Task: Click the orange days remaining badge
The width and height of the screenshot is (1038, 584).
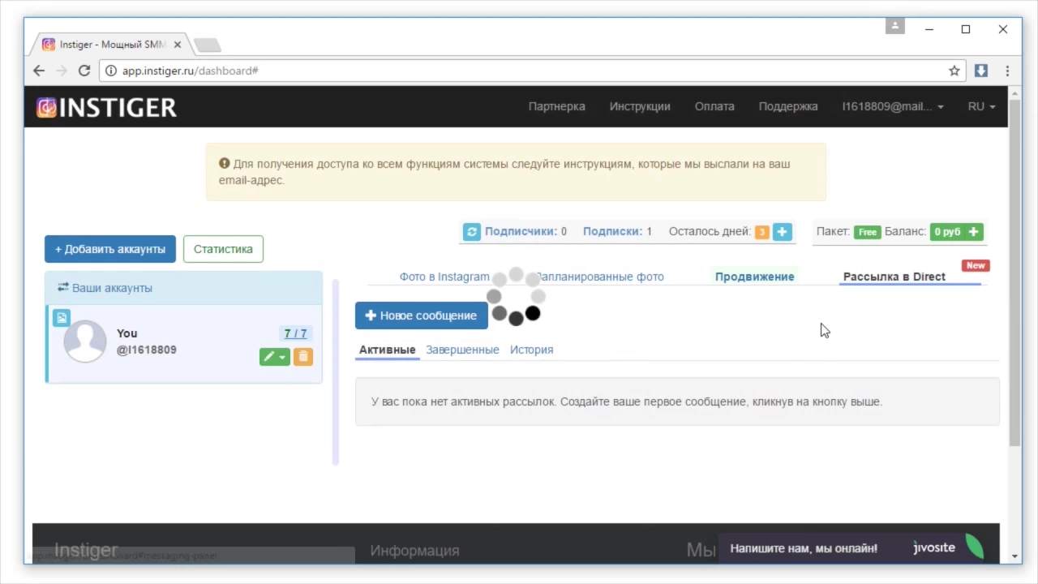Action: 761,233
